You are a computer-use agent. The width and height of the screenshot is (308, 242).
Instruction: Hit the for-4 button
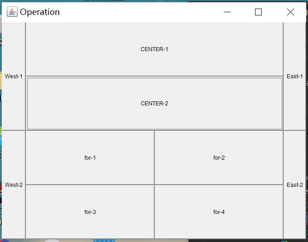219,212
